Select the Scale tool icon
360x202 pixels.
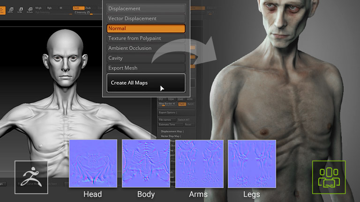click(20, 9)
